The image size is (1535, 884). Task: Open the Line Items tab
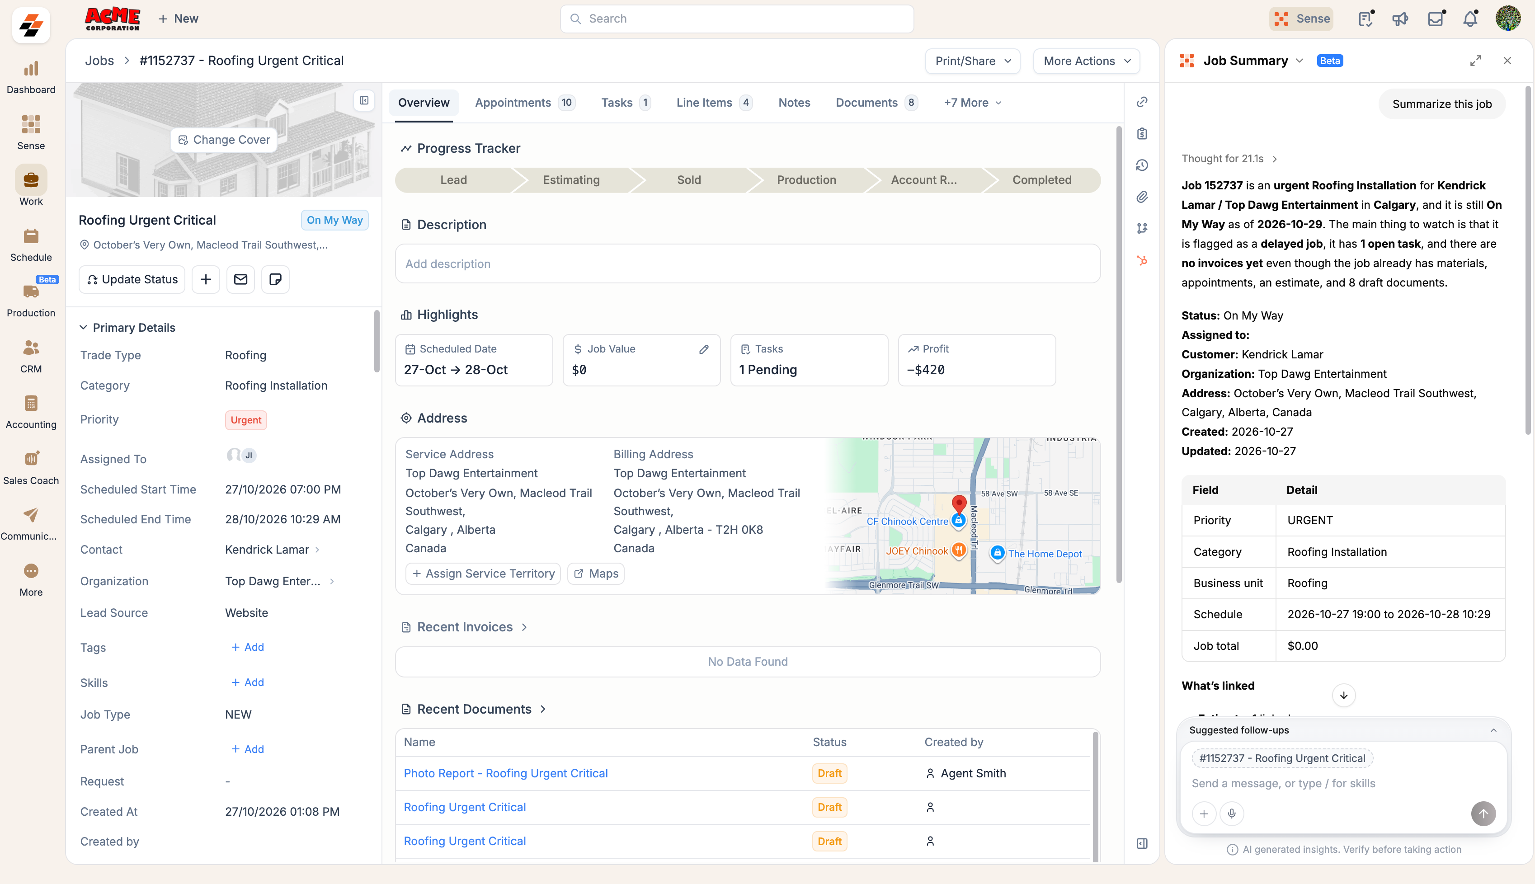point(714,103)
